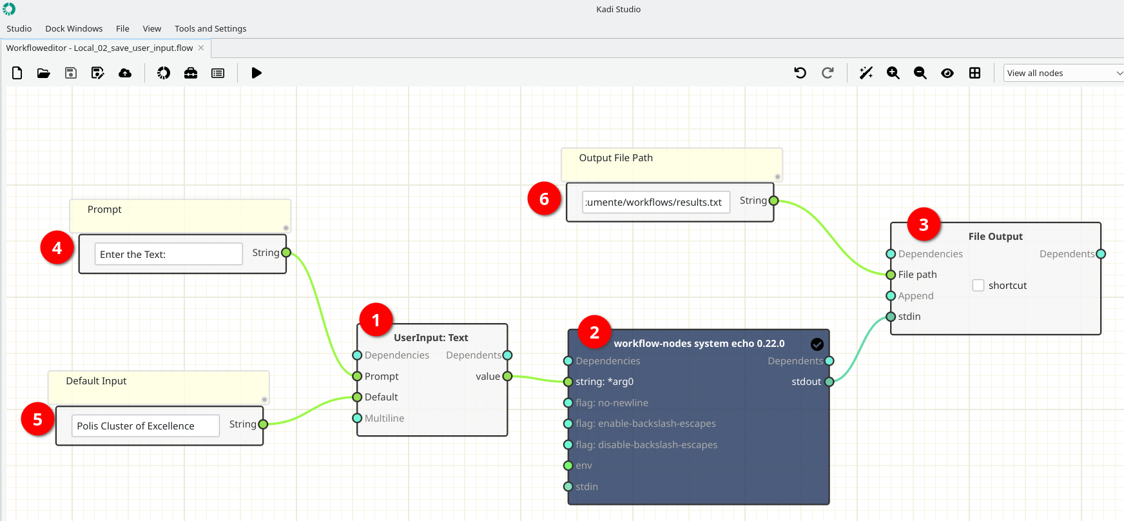Click File Output Dependencies port

click(x=891, y=254)
